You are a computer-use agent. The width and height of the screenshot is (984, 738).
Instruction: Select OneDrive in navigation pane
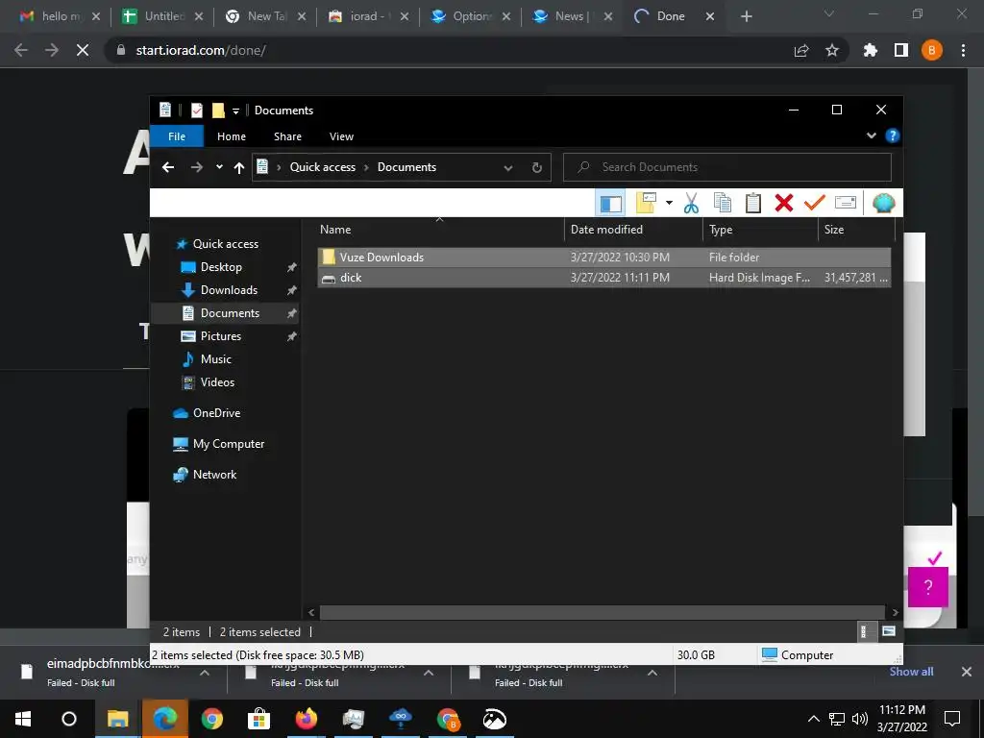(216, 413)
